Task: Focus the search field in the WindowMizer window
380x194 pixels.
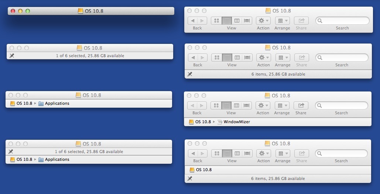Action: pyautogui.click(x=343, y=105)
